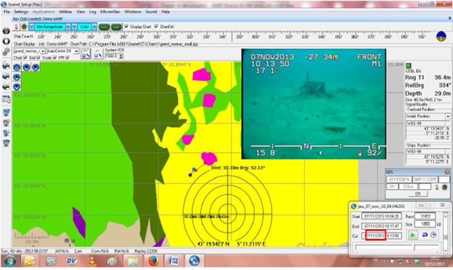Click OK in the GPS window
Image resolution: width=453 pixels, height=270 pixels.
pos(418,194)
